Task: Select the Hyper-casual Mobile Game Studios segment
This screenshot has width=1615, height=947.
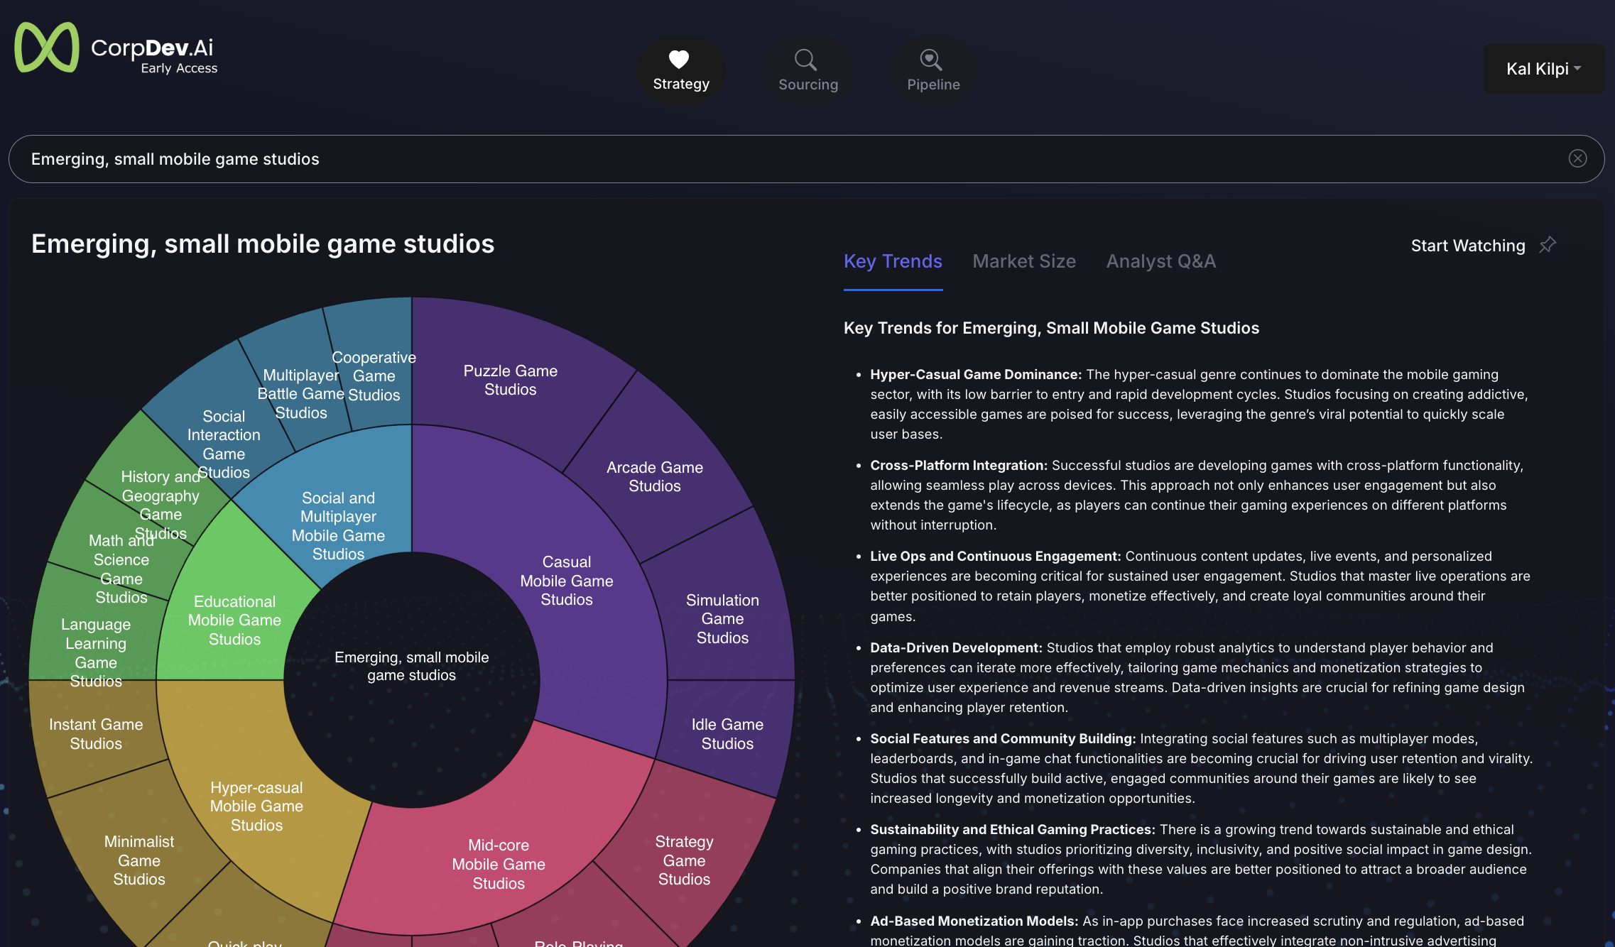Action: [256, 806]
